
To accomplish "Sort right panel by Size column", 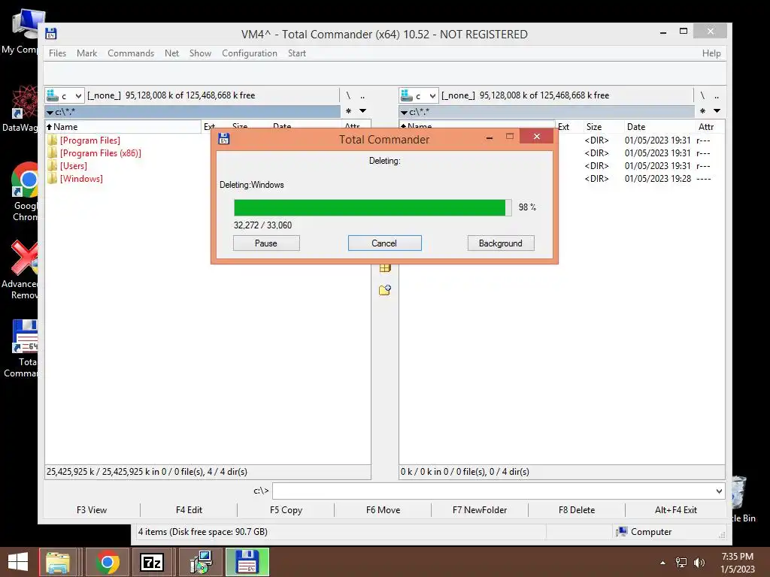I will (x=594, y=126).
